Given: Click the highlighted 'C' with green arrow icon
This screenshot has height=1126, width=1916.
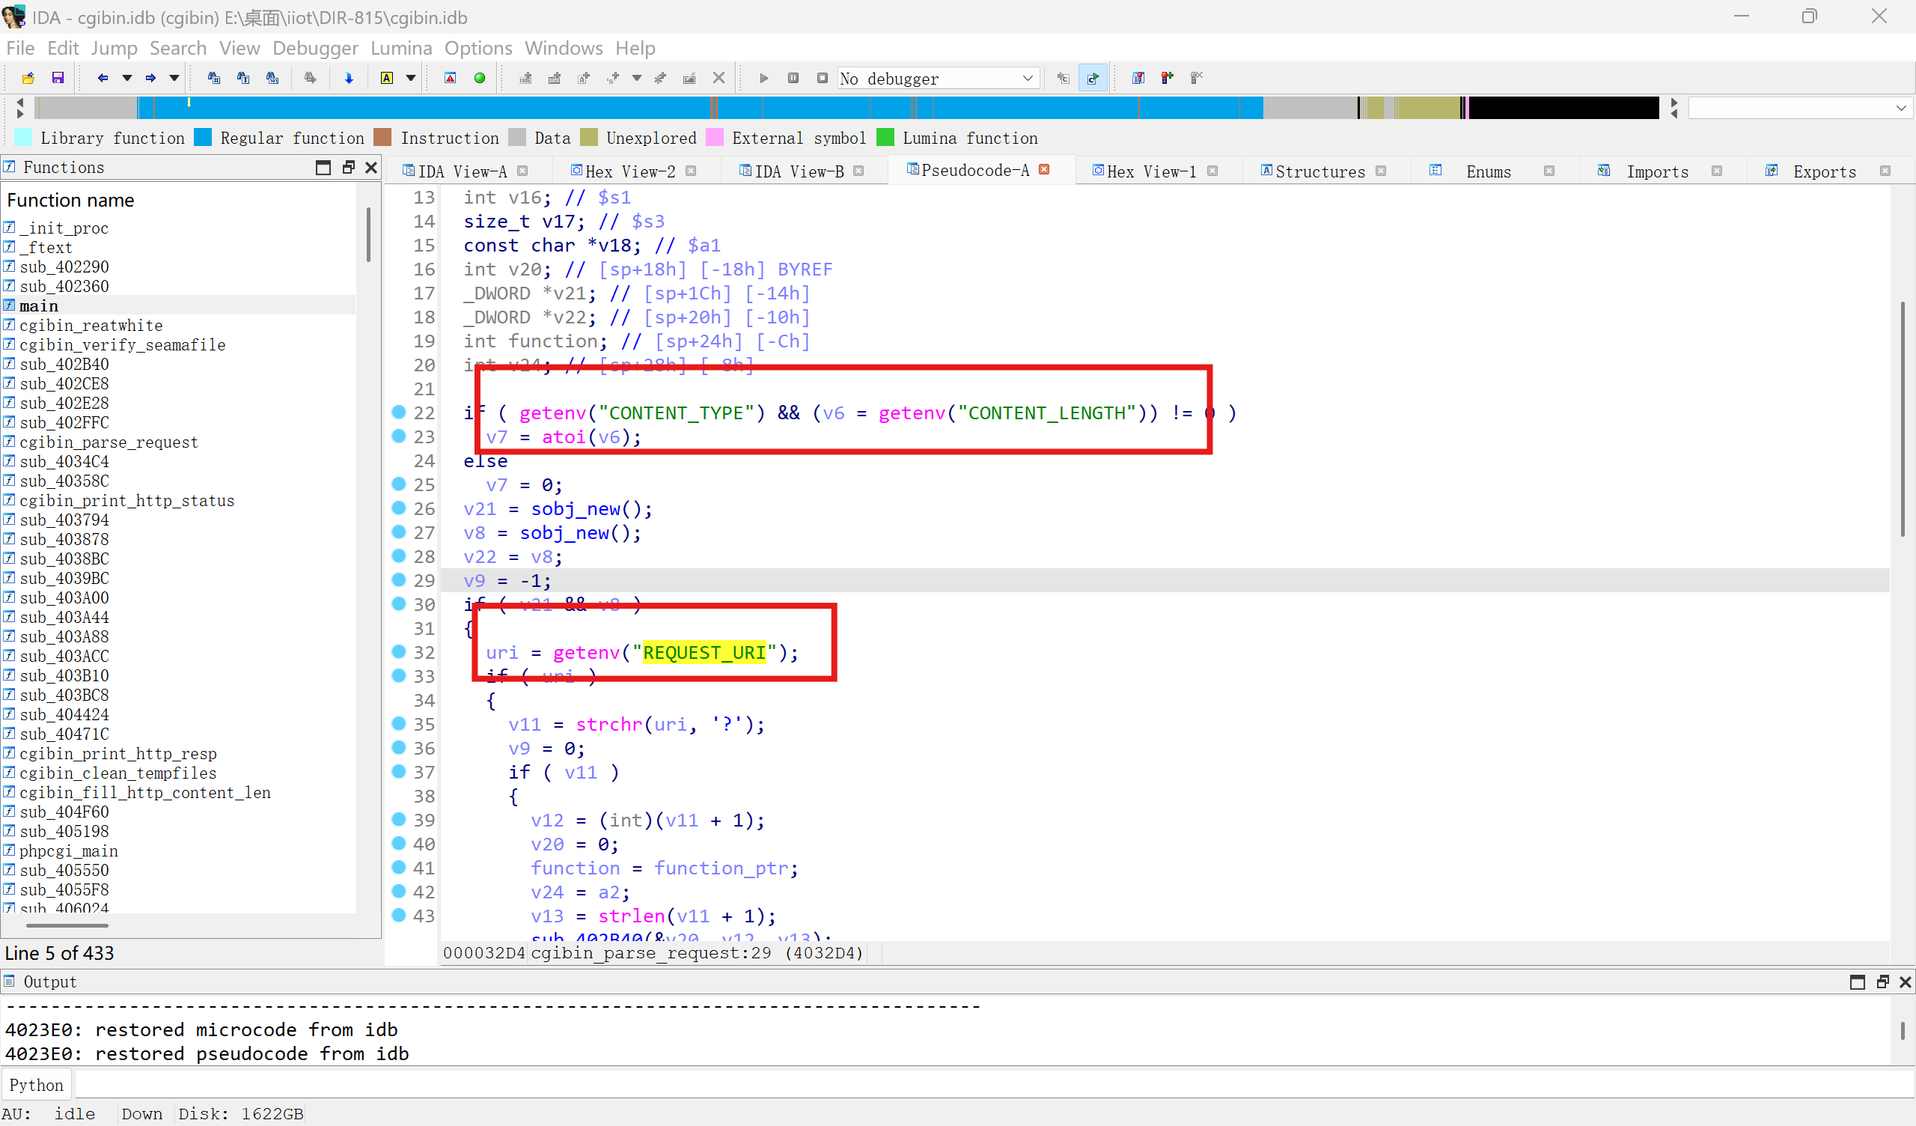Looking at the screenshot, I should [x=1093, y=78].
